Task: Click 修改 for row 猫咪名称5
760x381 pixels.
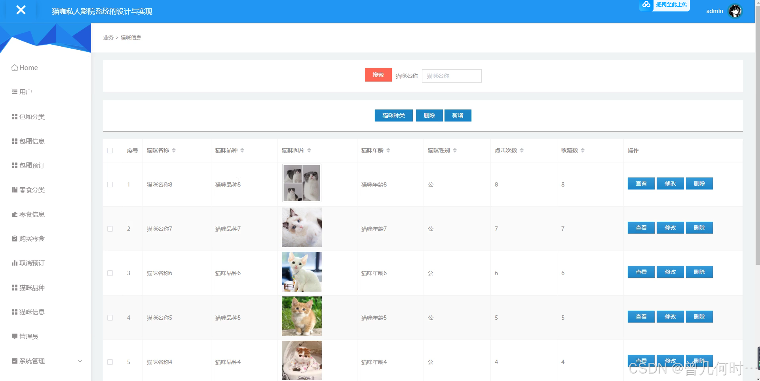Action: click(x=670, y=317)
